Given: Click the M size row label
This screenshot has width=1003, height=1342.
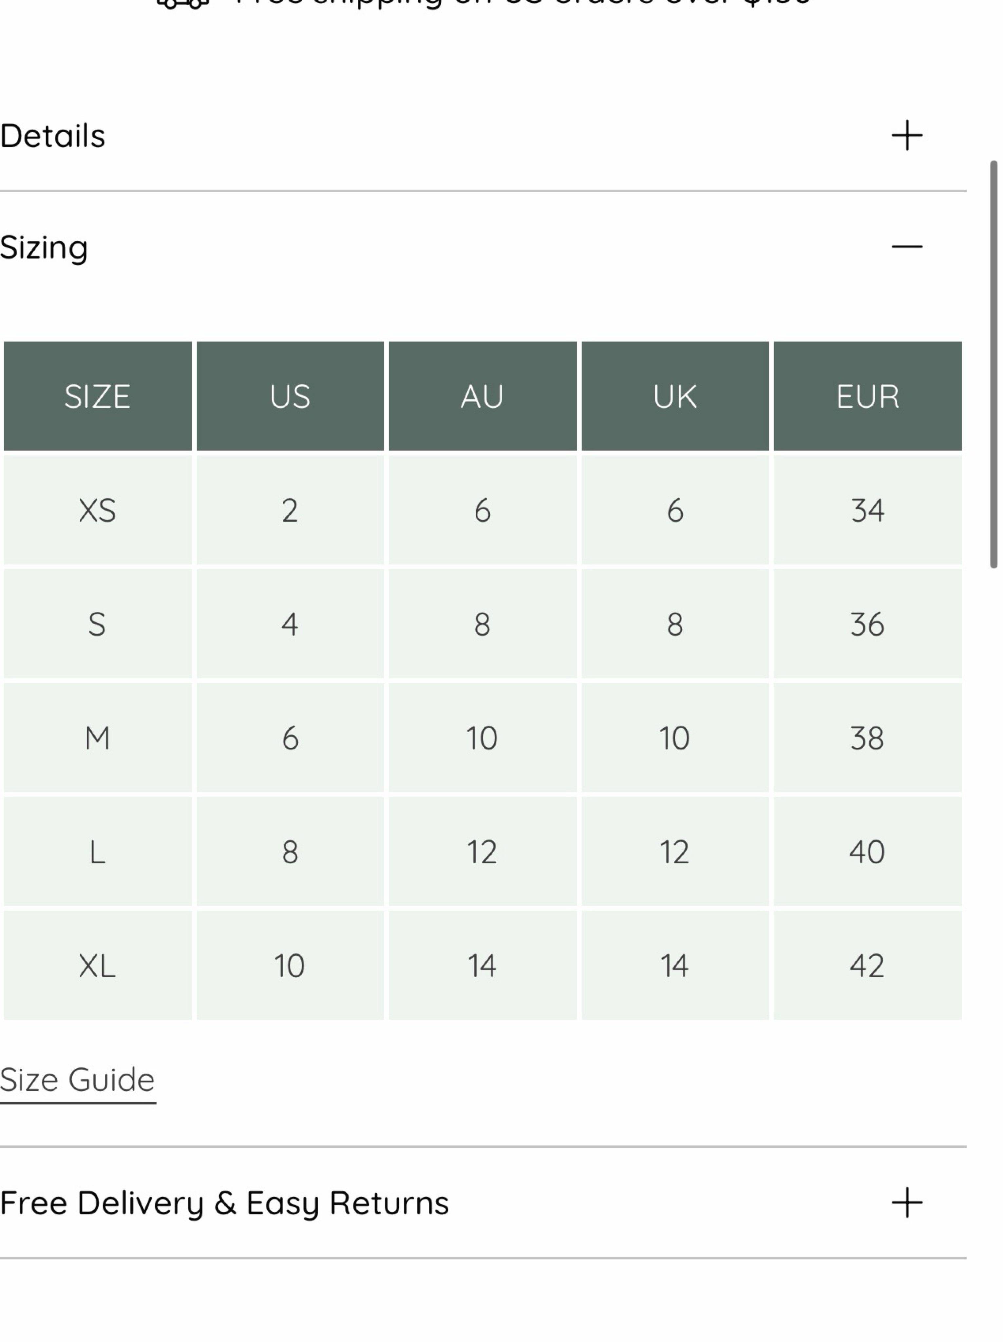Looking at the screenshot, I should [x=98, y=737].
